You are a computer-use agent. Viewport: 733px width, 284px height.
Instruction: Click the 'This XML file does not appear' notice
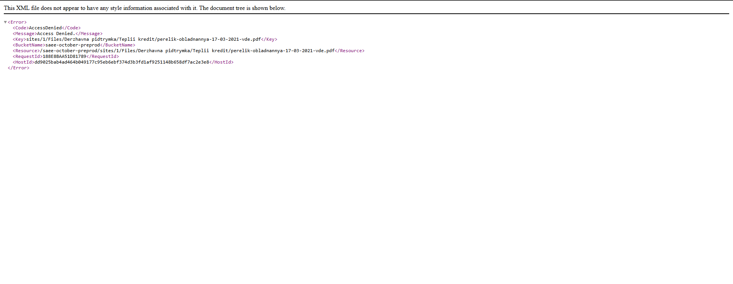[145, 8]
